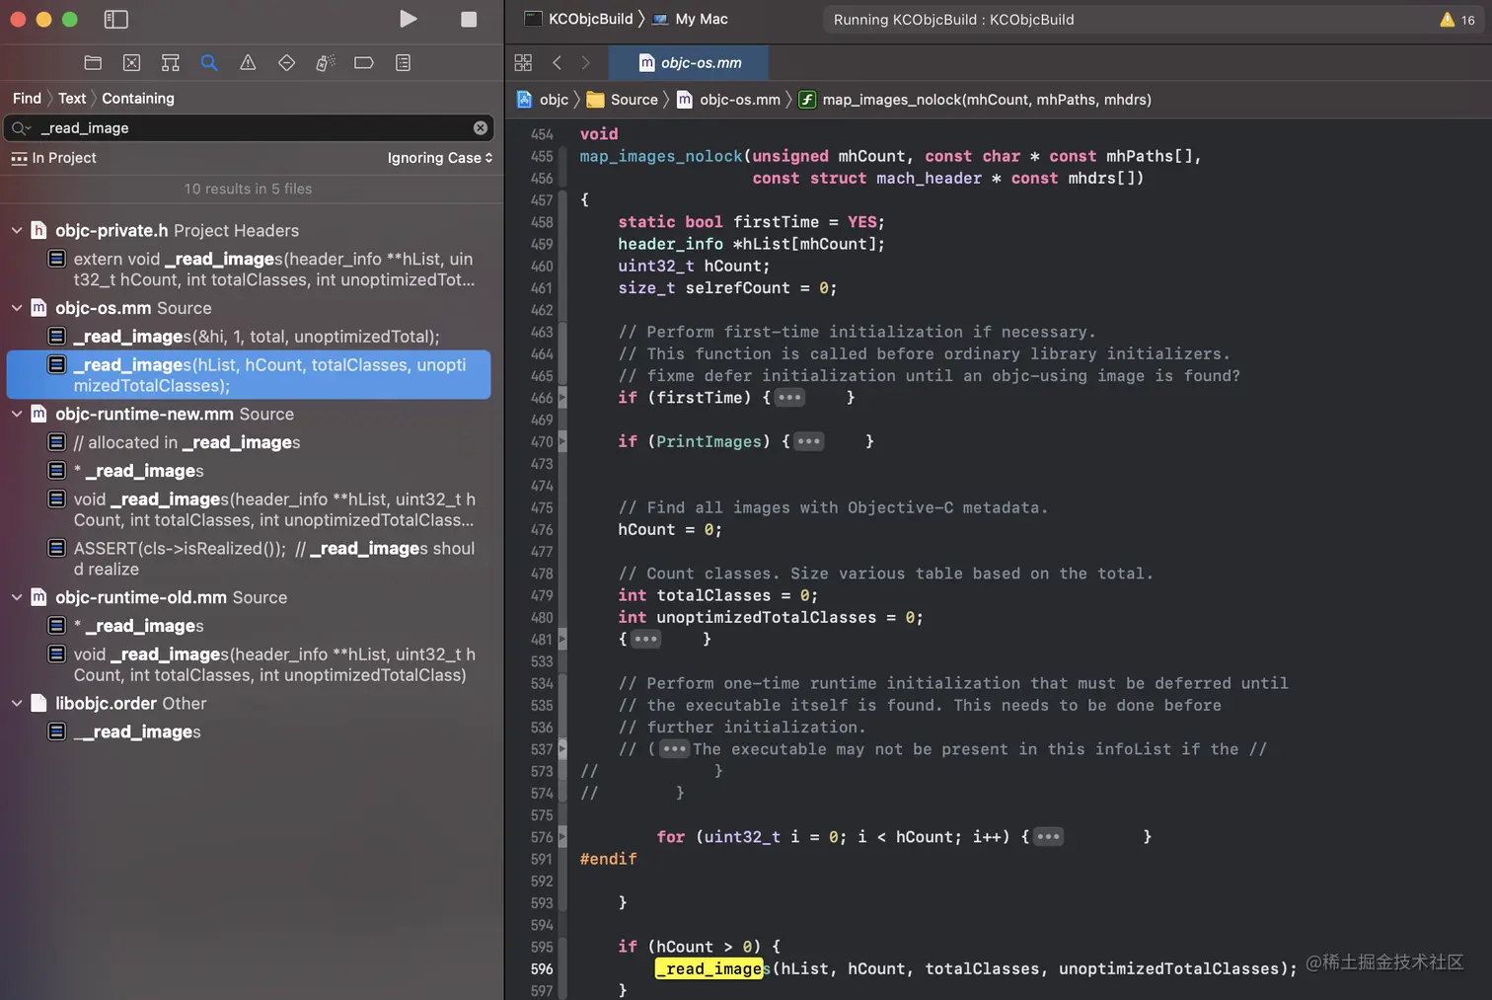Open the related items grid menu
Screen dimensions: 1492x1000
(x=523, y=62)
